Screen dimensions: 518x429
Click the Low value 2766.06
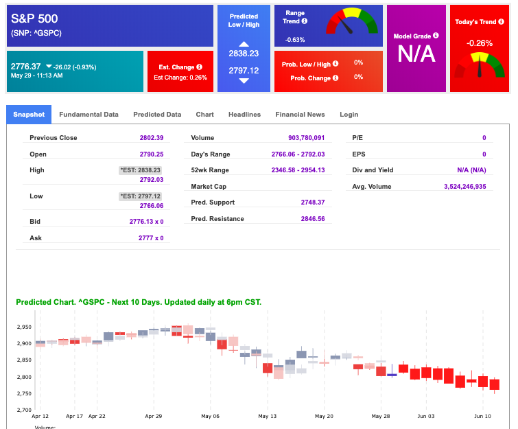coord(152,205)
